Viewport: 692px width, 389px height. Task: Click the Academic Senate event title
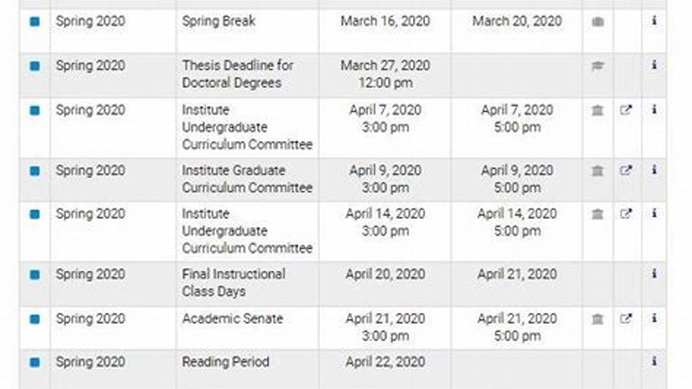click(x=232, y=319)
